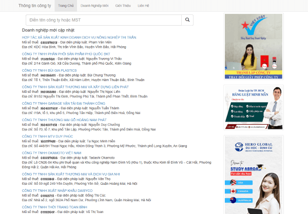Open Công ty TNHH Xuất Nhập Khẩu Daisyco

click(55, 190)
